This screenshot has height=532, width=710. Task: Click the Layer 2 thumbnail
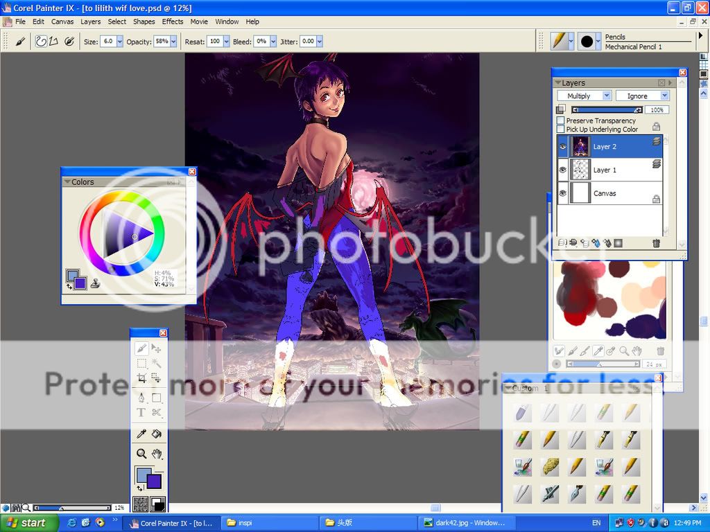(x=580, y=147)
